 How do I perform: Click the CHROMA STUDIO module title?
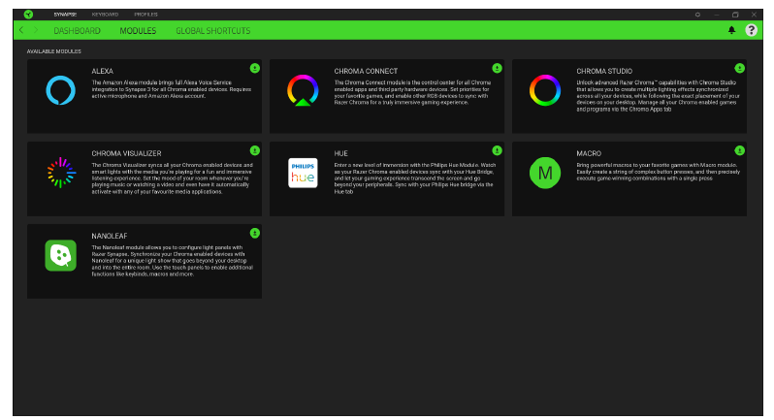point(604,71)
